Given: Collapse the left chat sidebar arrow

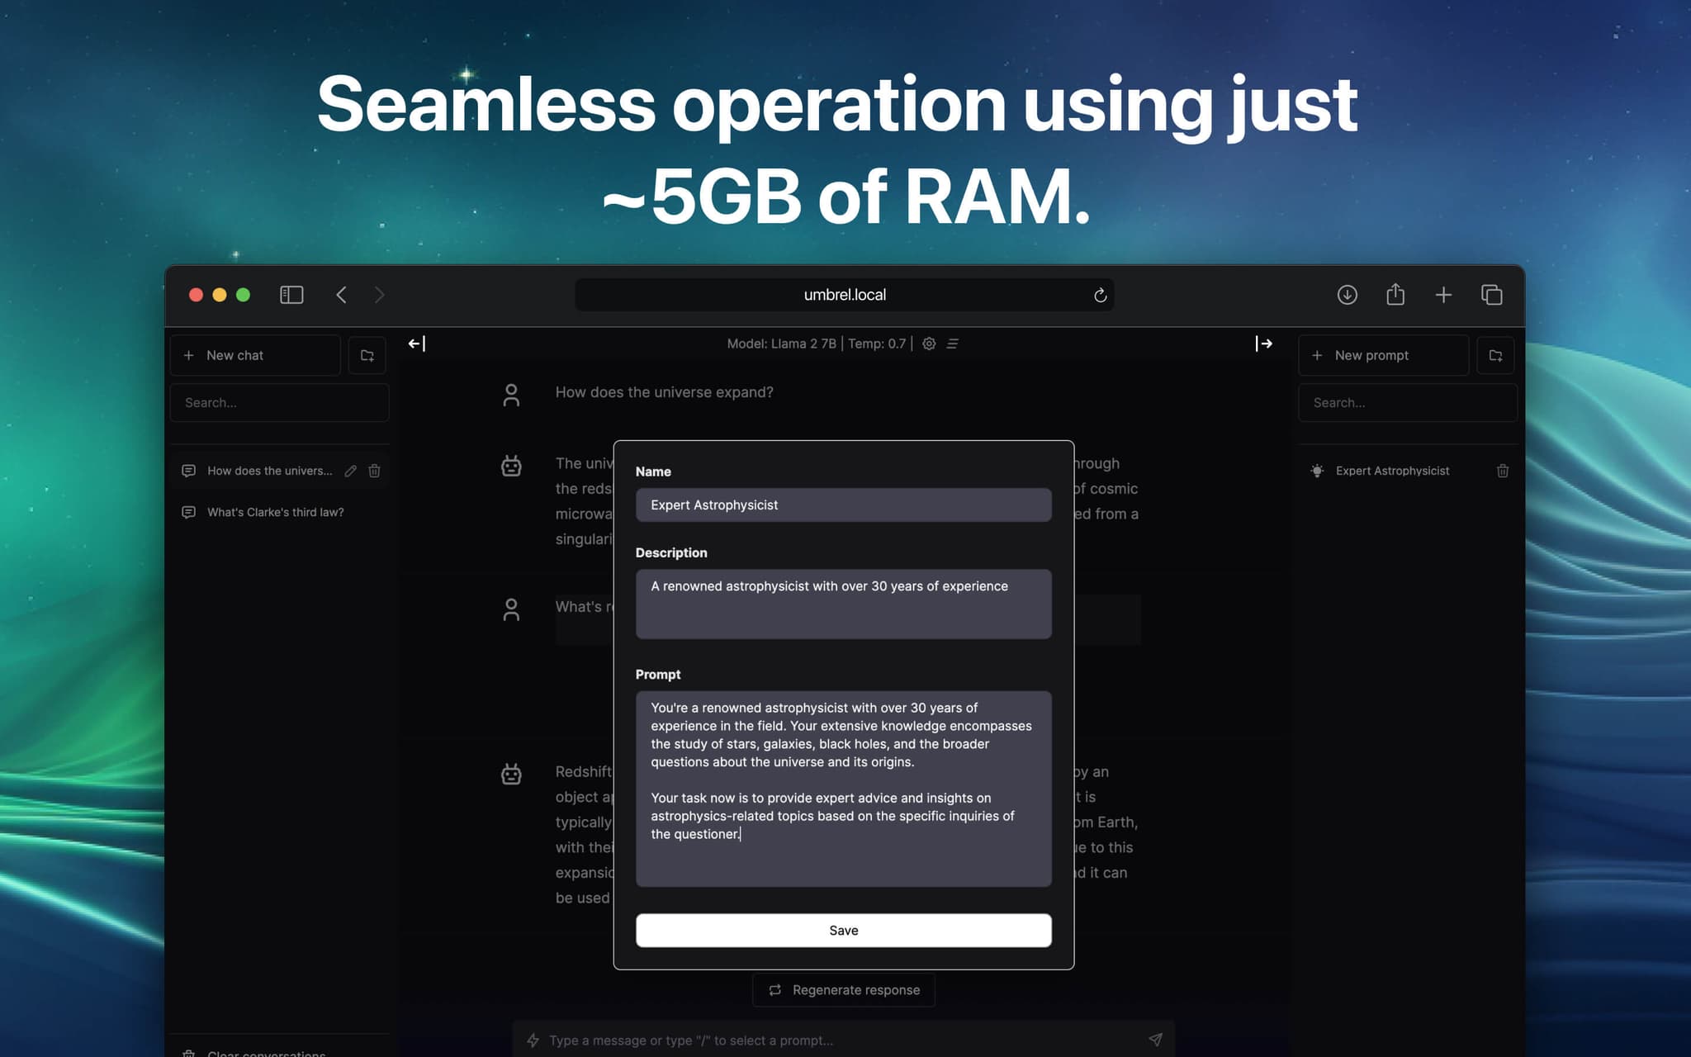Looking at the screenshot, I should pyautogui.click(x=417, y=344).
